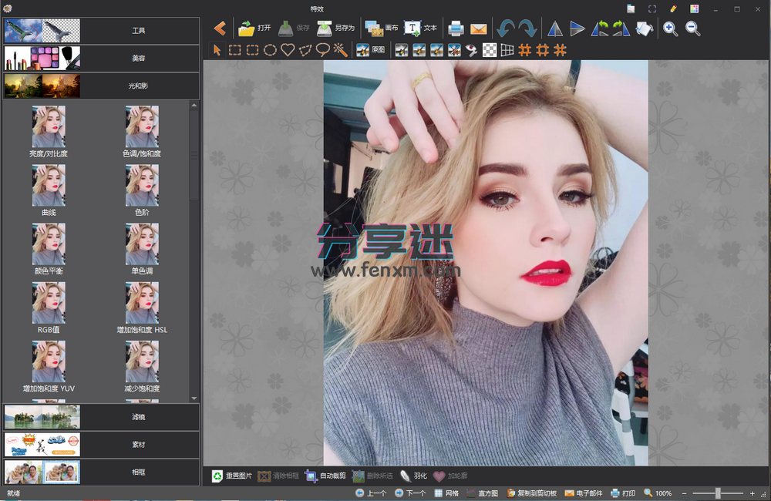Zoom in with the magnifier plus icon

click(x=670, y=29)
